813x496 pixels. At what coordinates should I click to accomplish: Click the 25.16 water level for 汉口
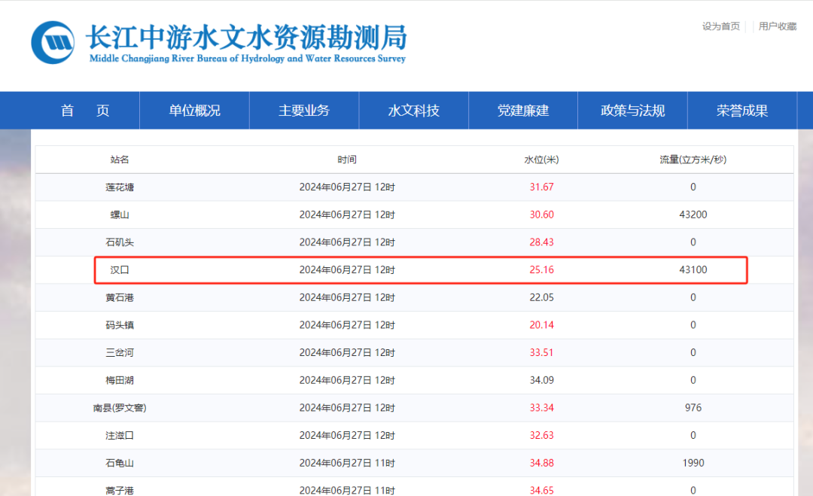541,269
